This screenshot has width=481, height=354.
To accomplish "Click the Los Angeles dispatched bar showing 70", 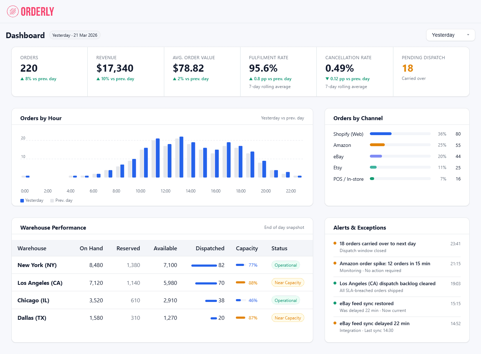I will (x=206, y=283).
